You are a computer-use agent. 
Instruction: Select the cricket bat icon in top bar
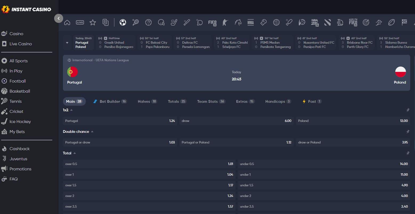coord(289,23)
